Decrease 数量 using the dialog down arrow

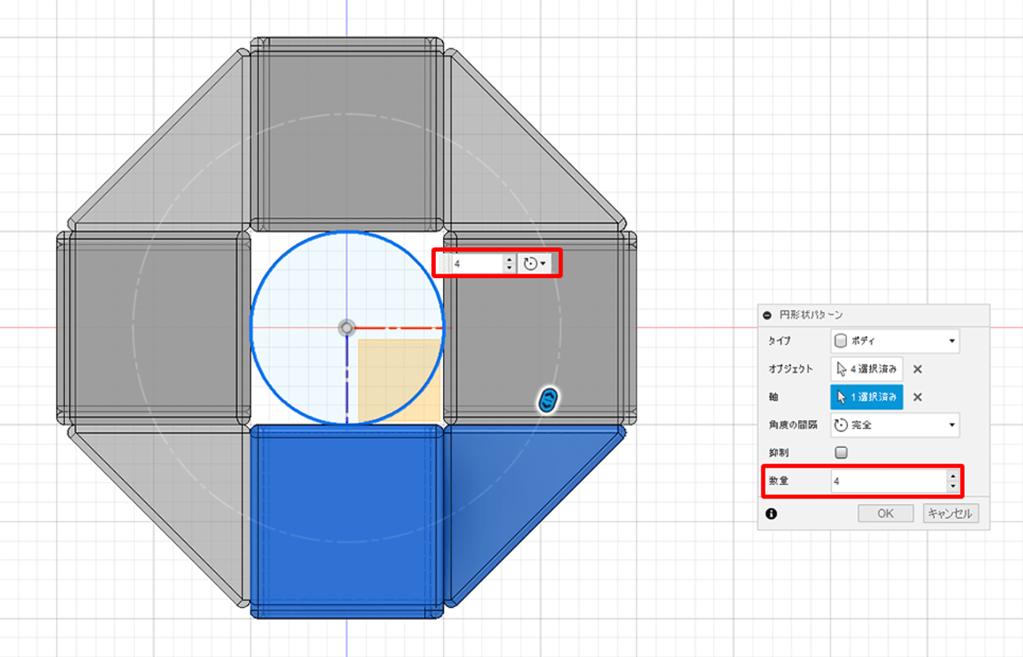[952, 486]
